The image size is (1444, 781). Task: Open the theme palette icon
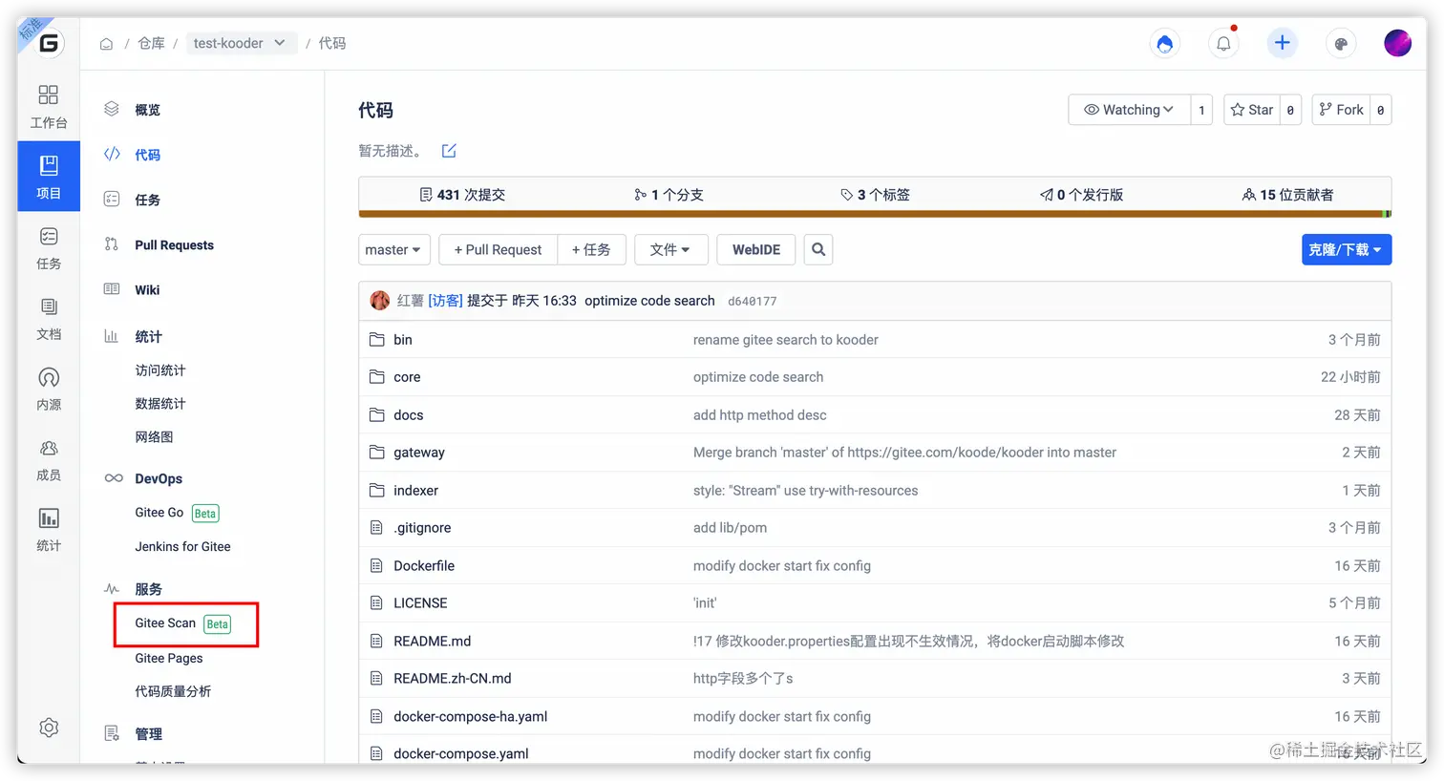[x=1341, y=43]
